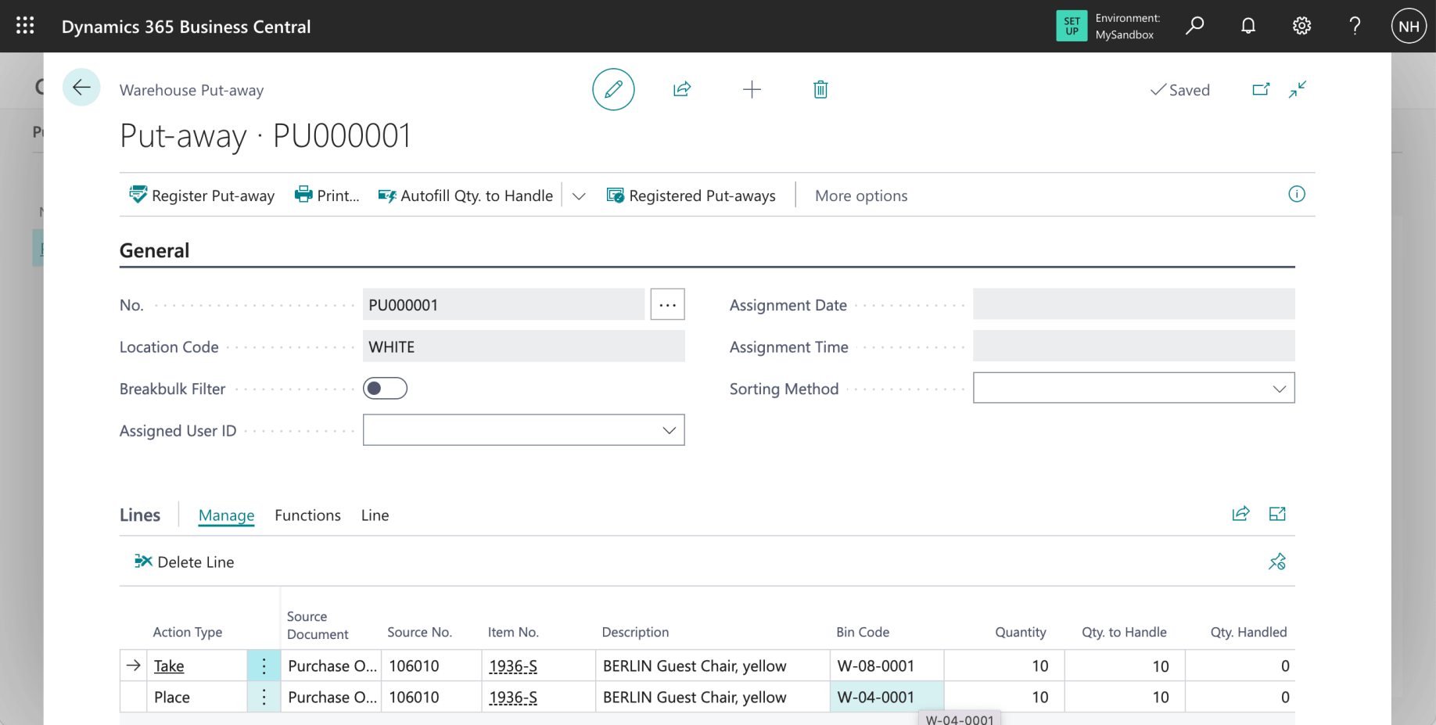The image size is (1436, 725).
Task: Click Register Put-away button
Action: tap(202, 196)
